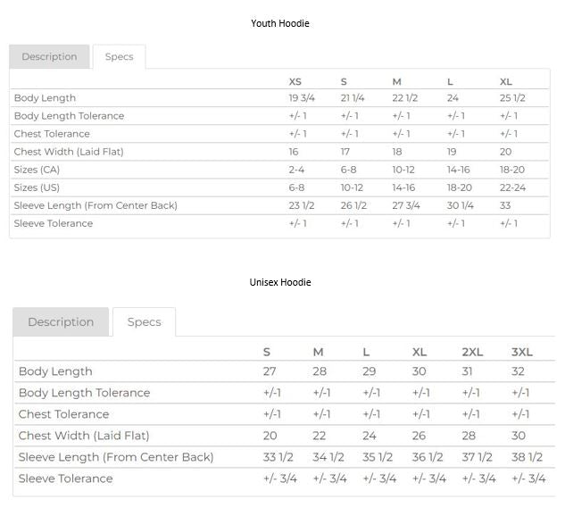Select the Unisex Hoodie Specs tab
Viewport: 565px width, 516px height.
pos(144,322)
